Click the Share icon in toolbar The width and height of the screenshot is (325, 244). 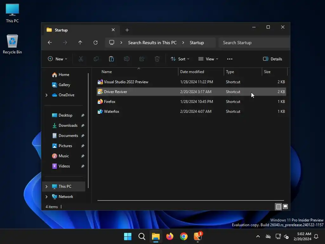(x=142, y=59)
